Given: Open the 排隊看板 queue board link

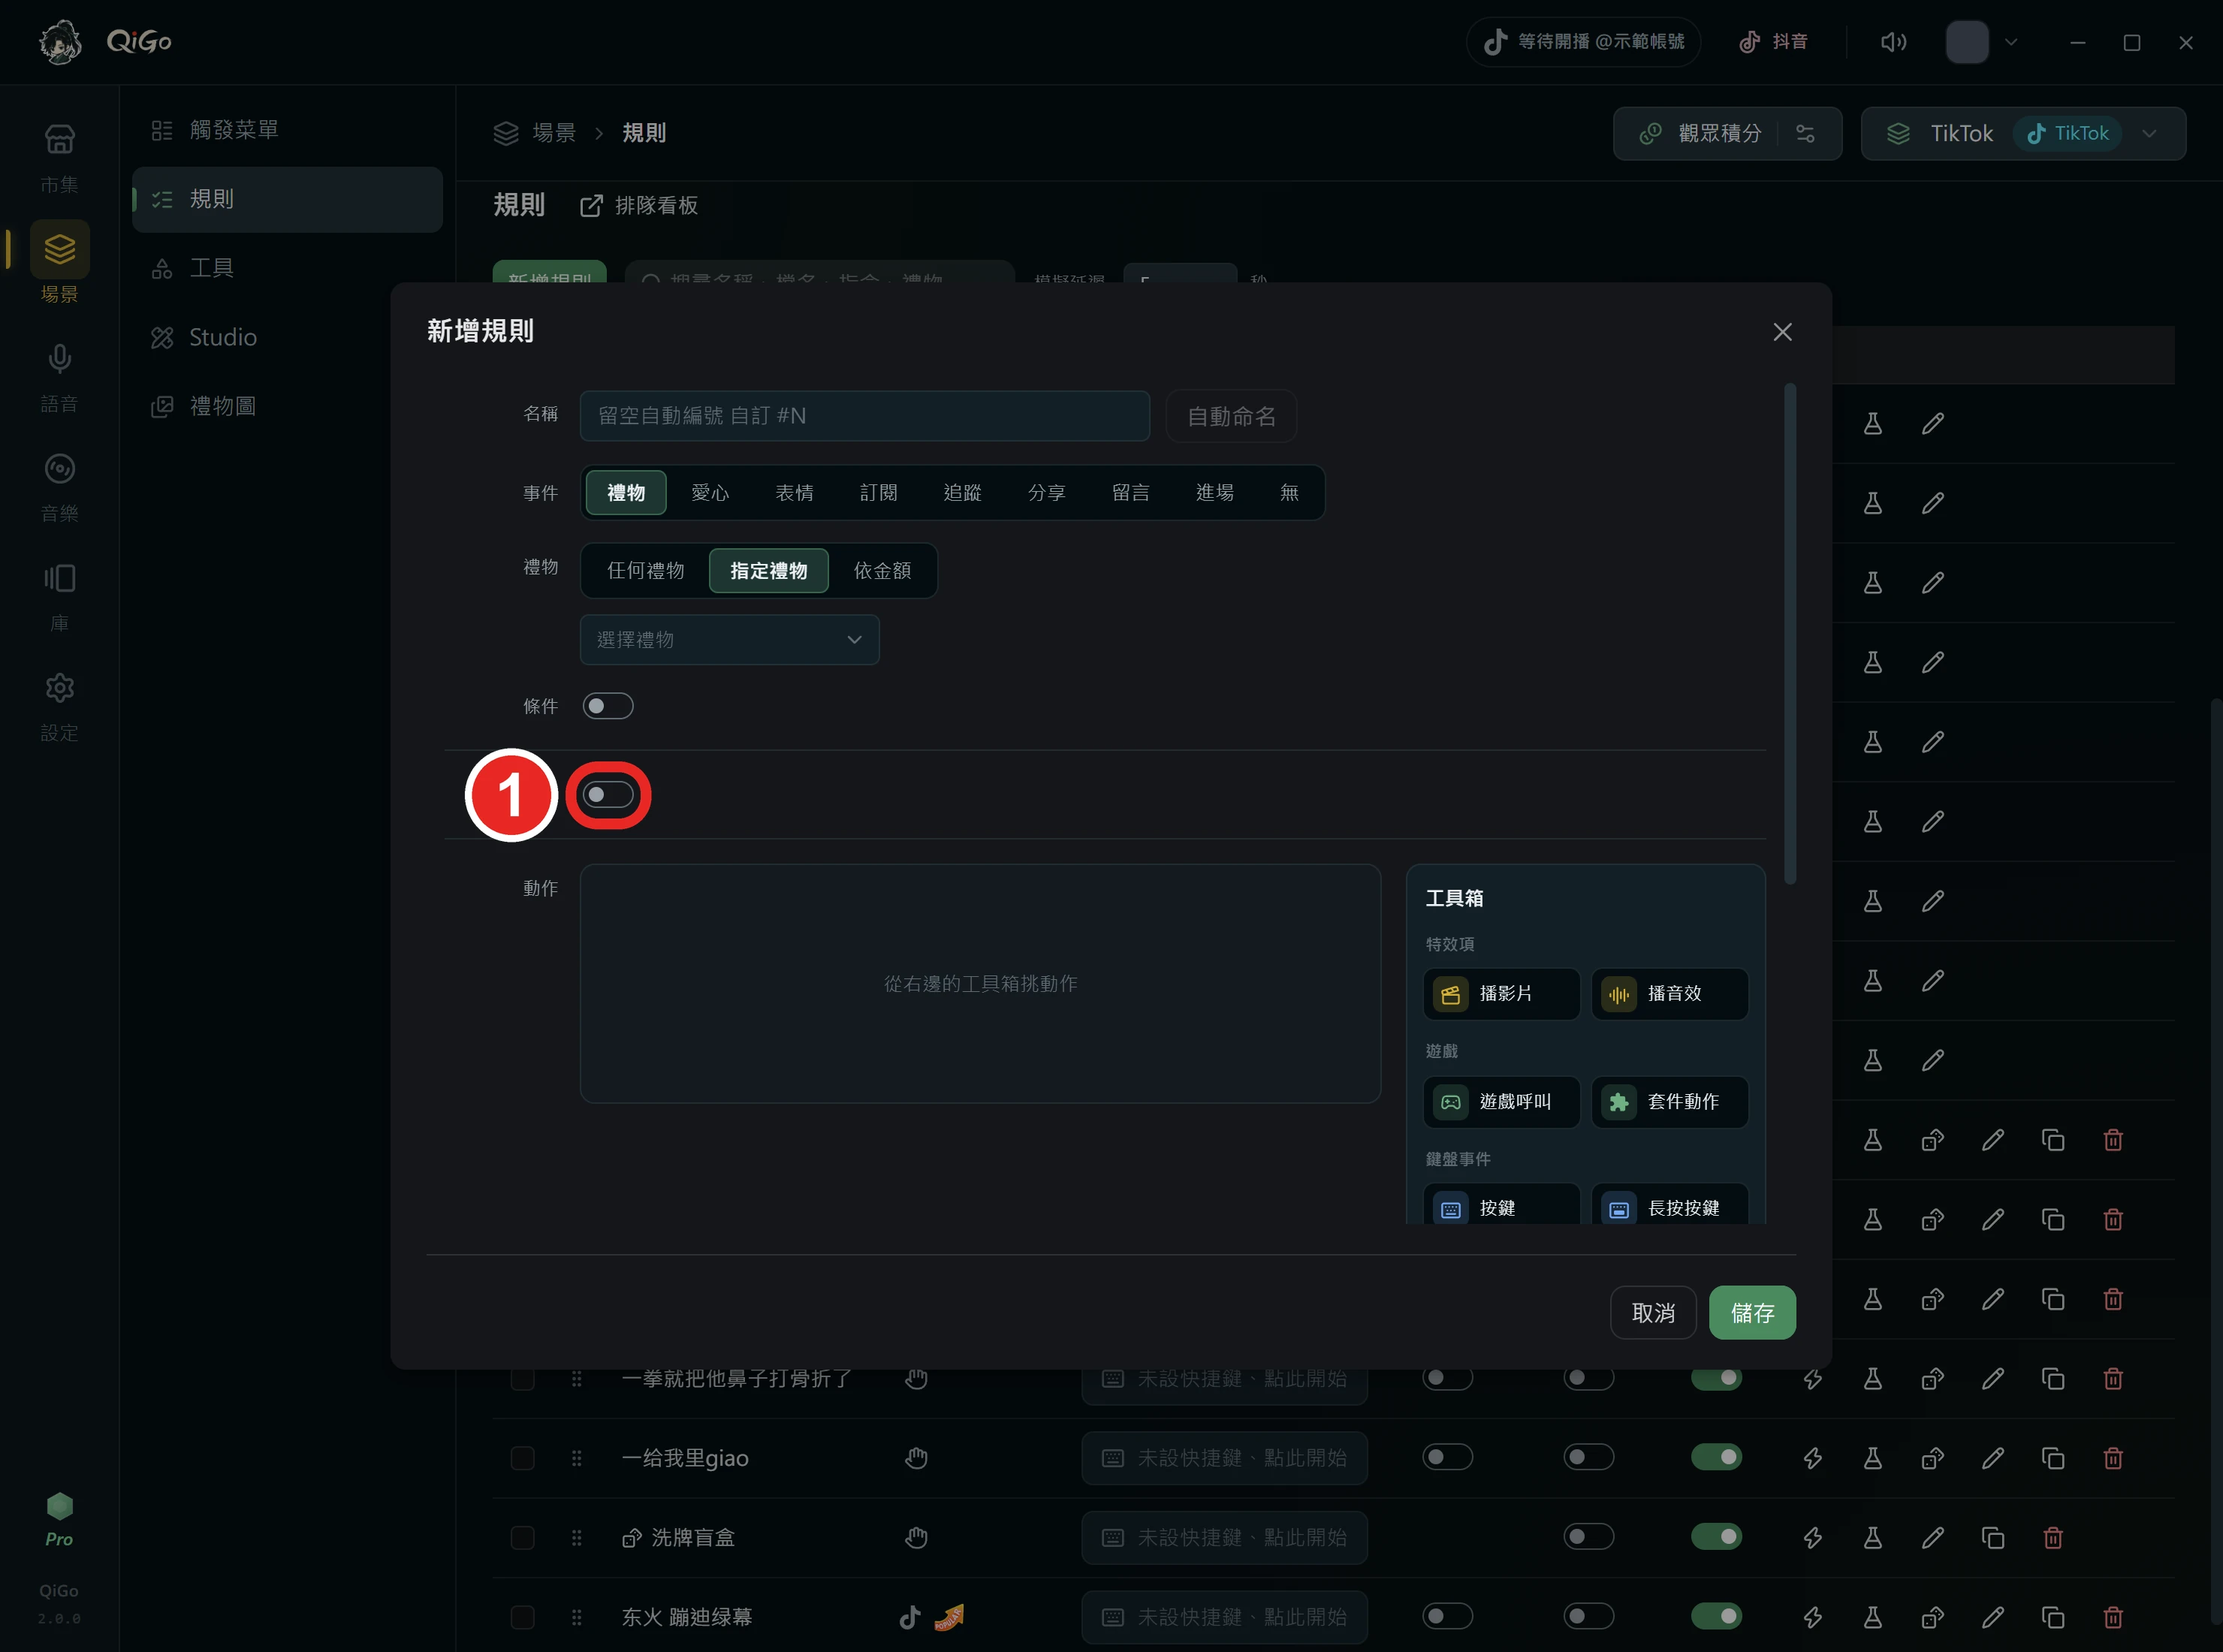Looking at the screenshot, I should (639, 205).
